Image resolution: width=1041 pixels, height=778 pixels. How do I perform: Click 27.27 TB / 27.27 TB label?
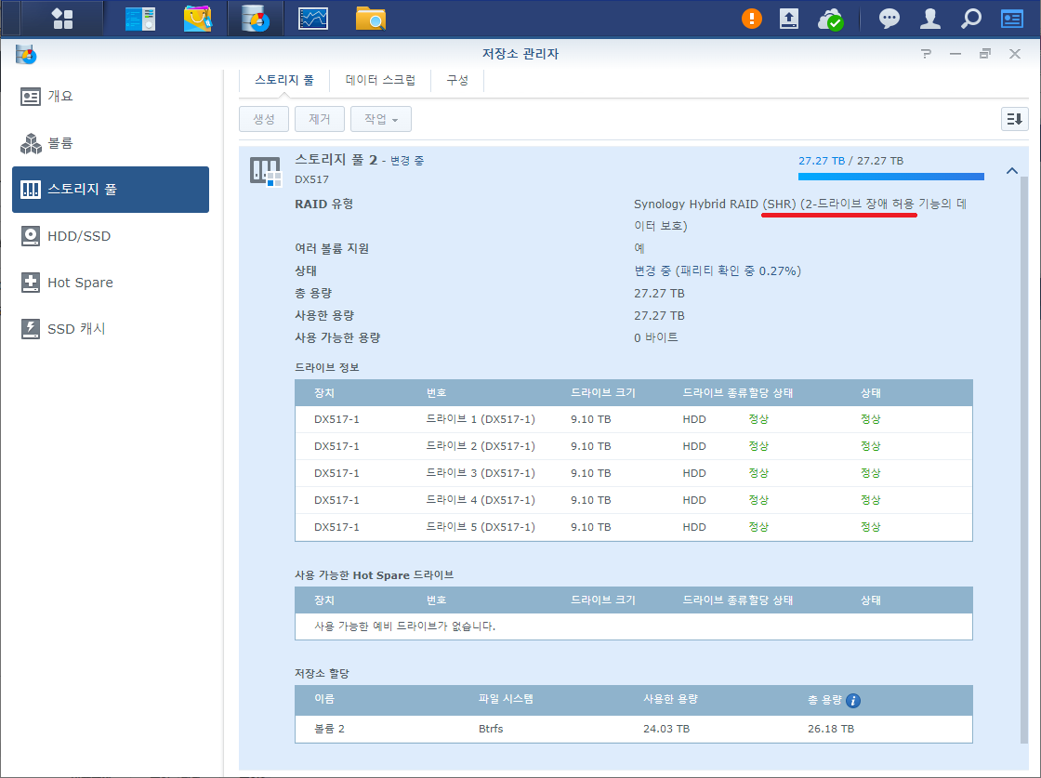pos(850,161)
